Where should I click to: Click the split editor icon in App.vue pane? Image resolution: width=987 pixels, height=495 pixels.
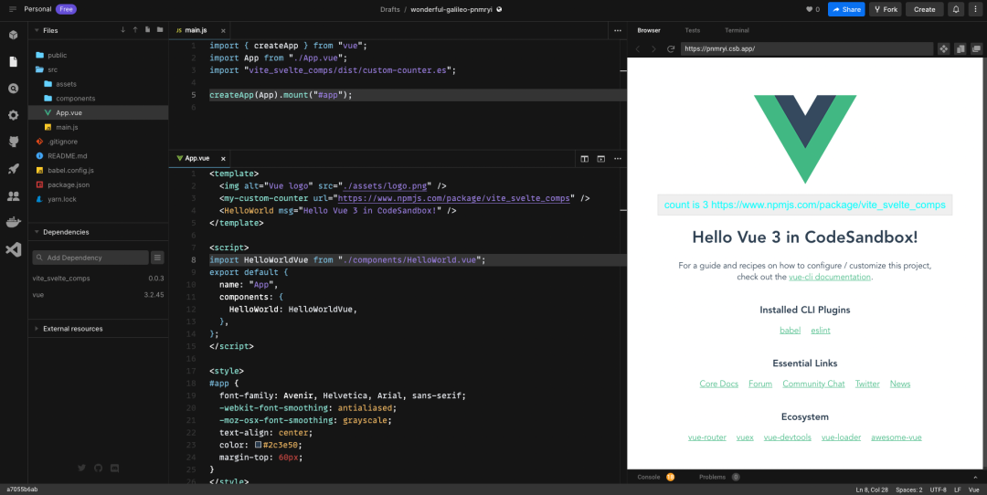[584, 159]
